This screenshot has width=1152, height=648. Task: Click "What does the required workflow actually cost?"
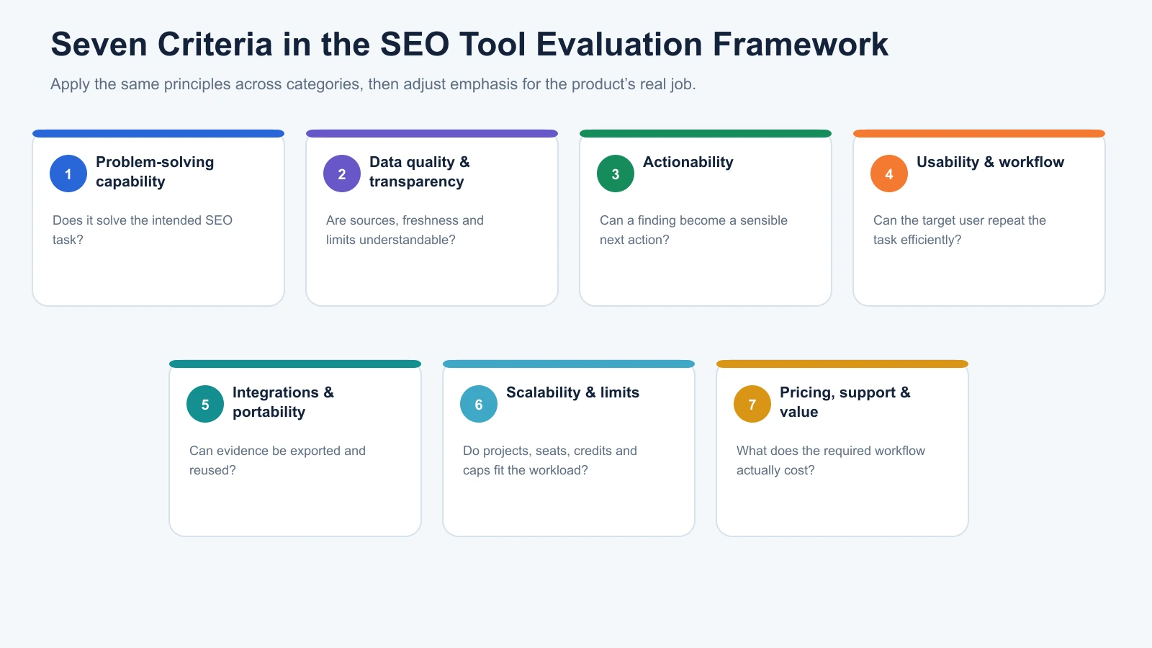(x=831, y=460)
